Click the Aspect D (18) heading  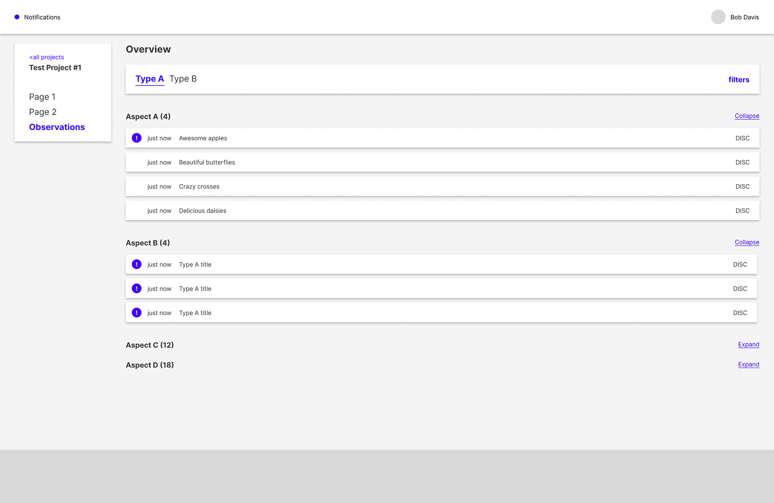150,365
